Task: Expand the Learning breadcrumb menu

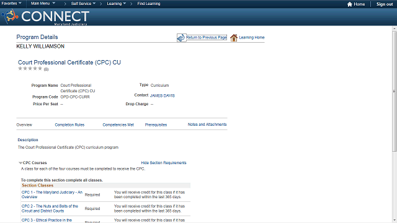Action: (116, 4)
